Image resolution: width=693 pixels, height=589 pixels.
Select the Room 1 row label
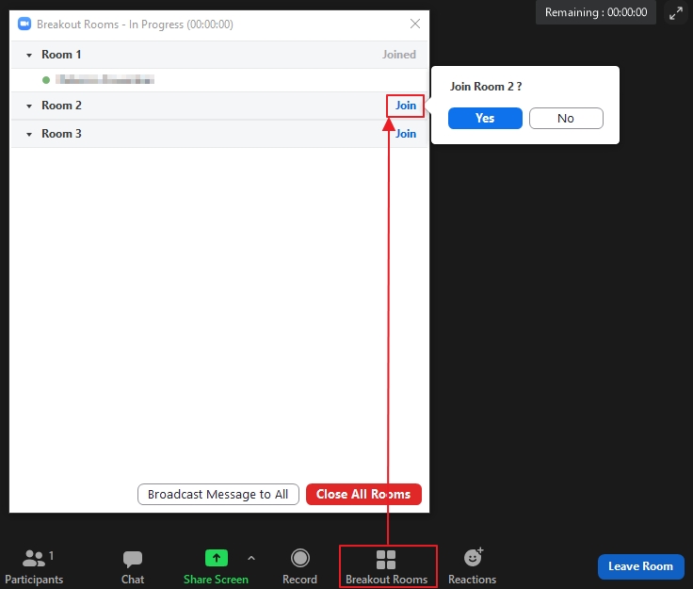(61, 55)
